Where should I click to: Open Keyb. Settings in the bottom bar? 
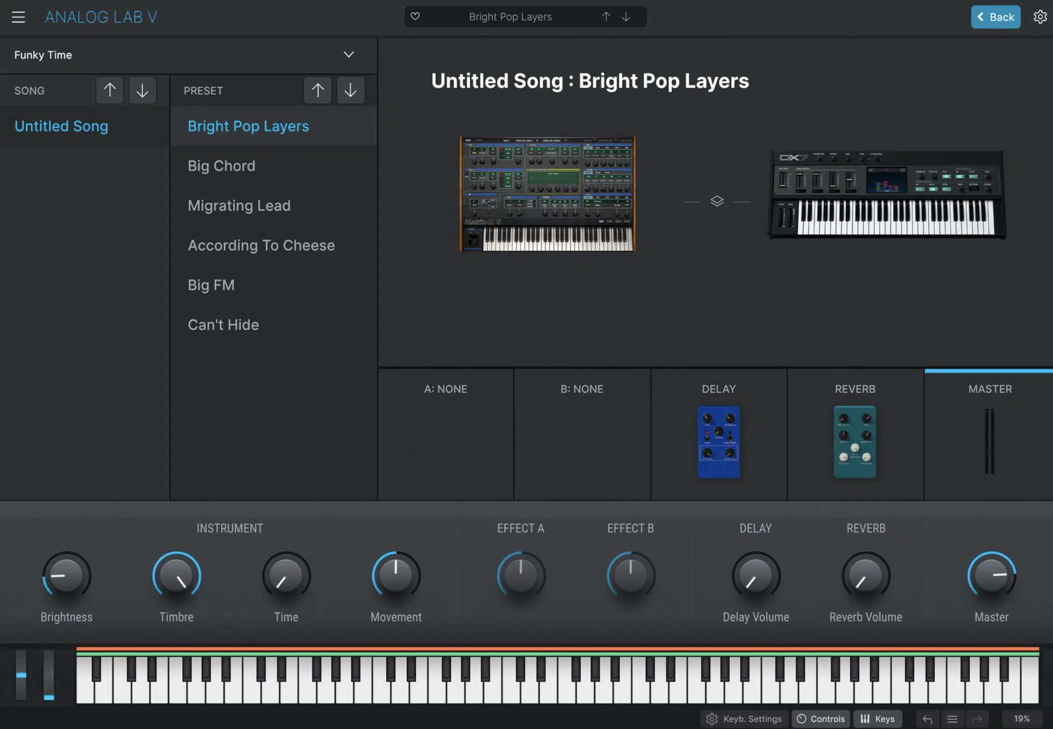point(744,719)
